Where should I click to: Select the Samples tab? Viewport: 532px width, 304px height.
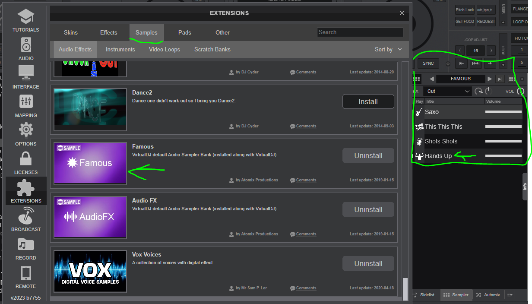(146, 32)
